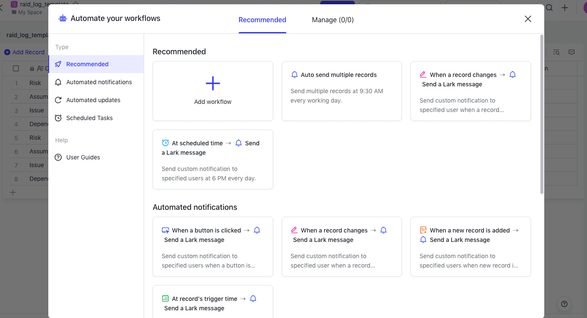The image size is (587, 318).
Task: Click the plus icon on Add workflow card
Action: (x=213, y=83)
